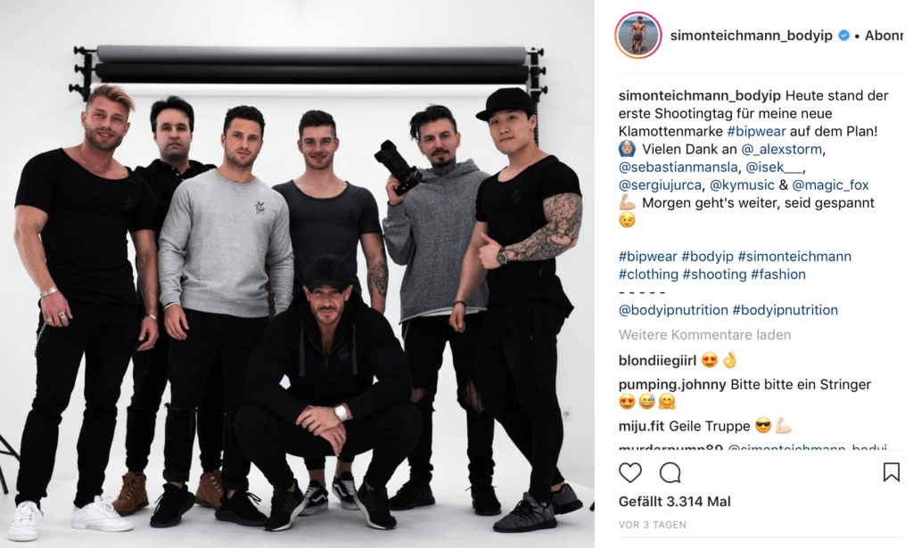
Task: Click the group photo of the post
Action: point(297,274)
